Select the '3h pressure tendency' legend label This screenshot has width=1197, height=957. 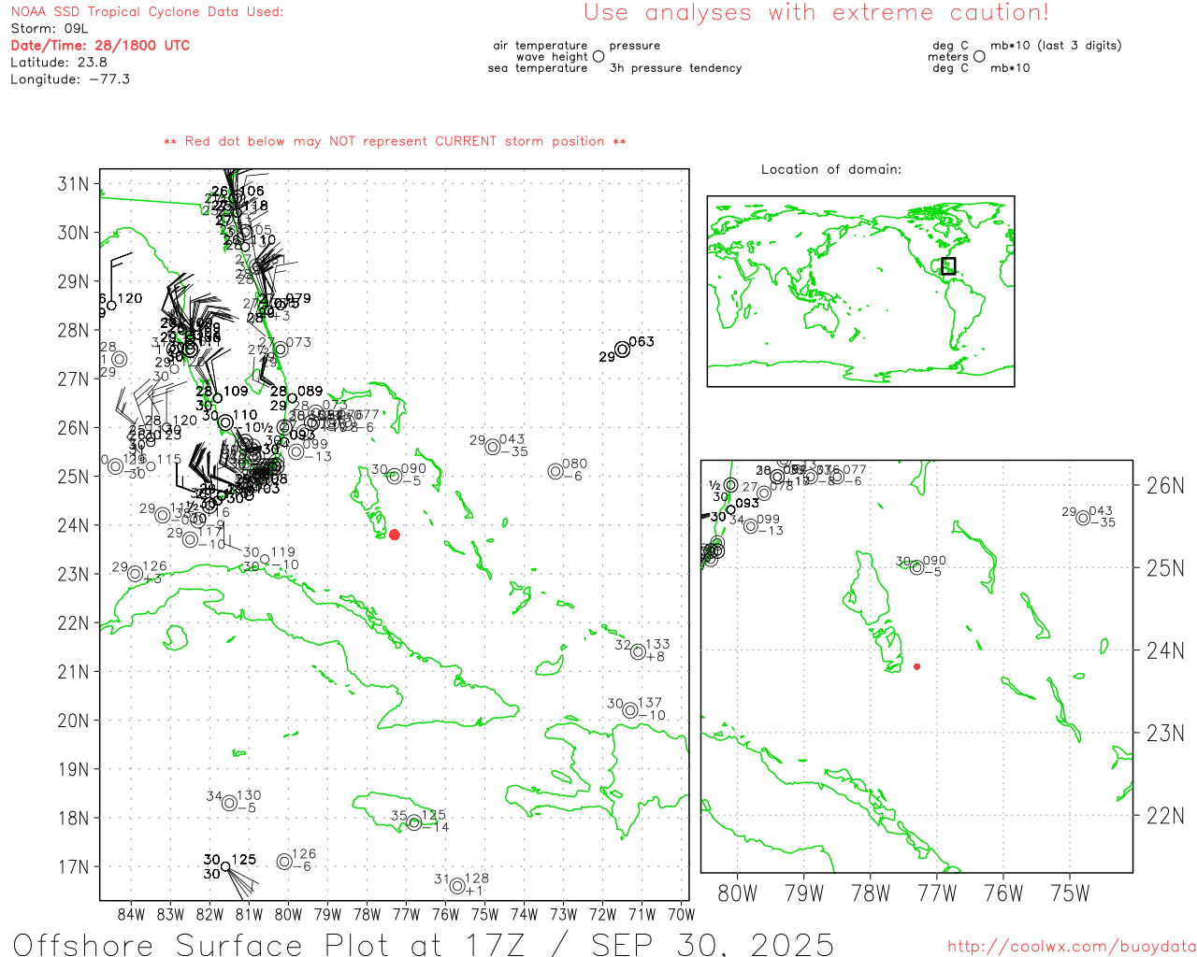pos(675,68)
